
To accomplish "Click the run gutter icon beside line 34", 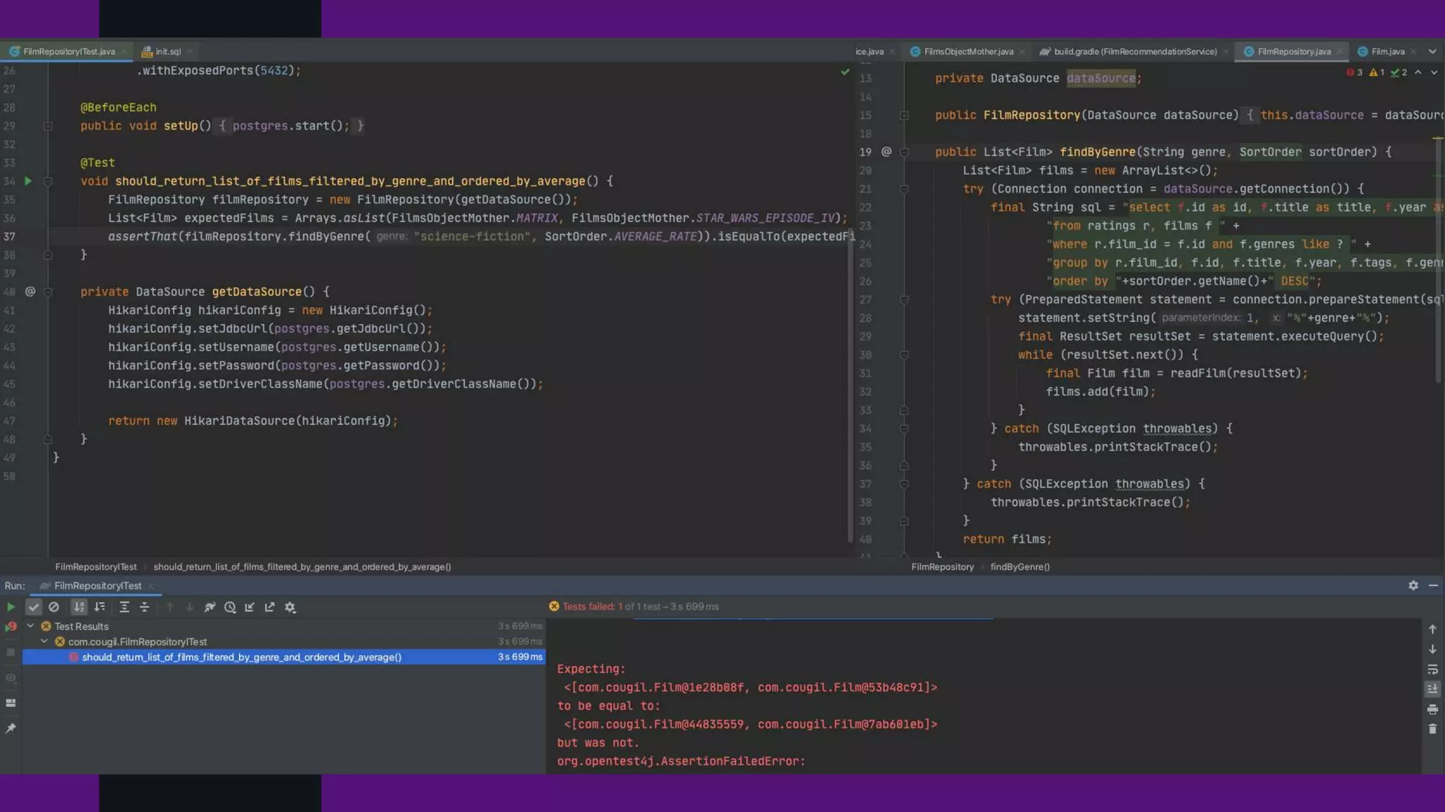I will tap(28, 181).
